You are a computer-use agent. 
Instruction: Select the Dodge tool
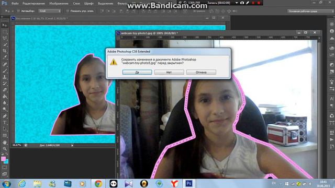tap(5, 109)
